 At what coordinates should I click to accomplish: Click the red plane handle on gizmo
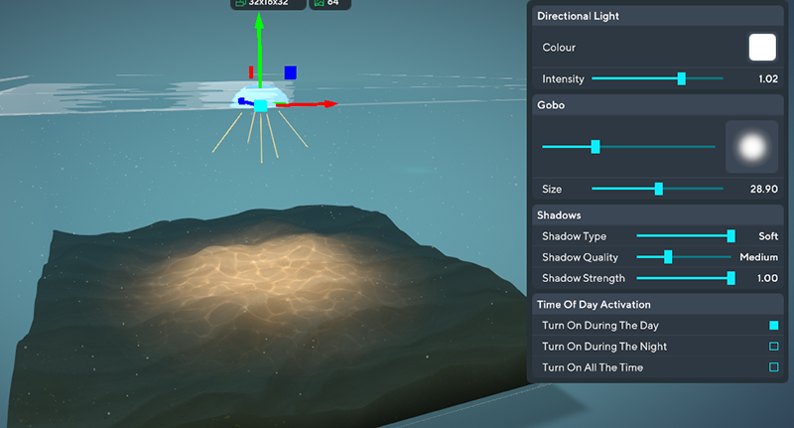pos(251,72)
